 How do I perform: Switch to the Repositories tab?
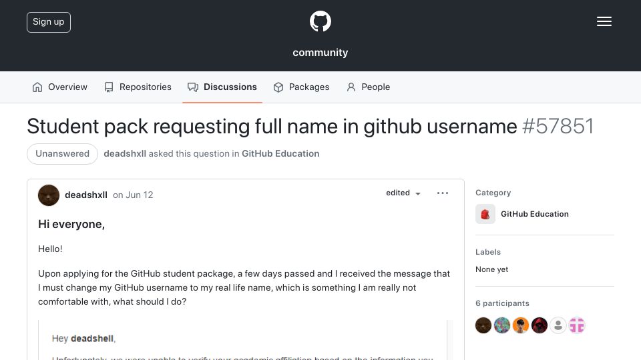138,87
